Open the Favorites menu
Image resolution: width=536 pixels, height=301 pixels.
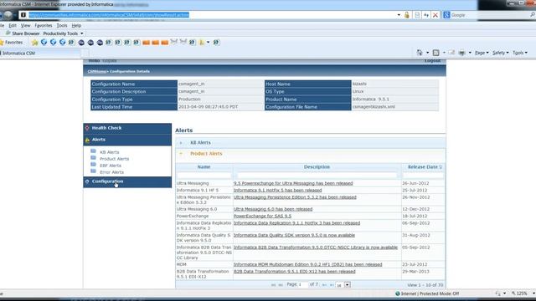coord(44,25)
